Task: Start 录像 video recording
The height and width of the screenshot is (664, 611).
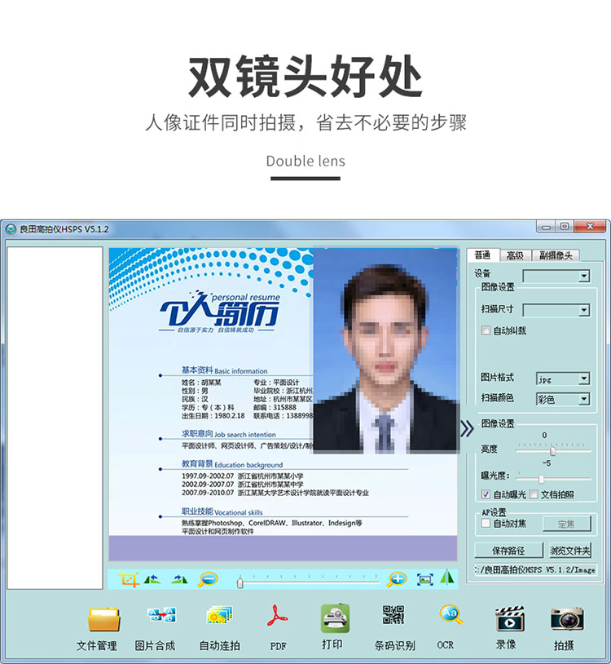Action: 509,618
